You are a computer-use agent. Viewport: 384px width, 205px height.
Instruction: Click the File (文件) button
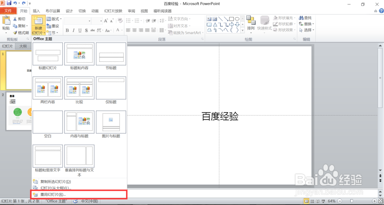point(8,11)
